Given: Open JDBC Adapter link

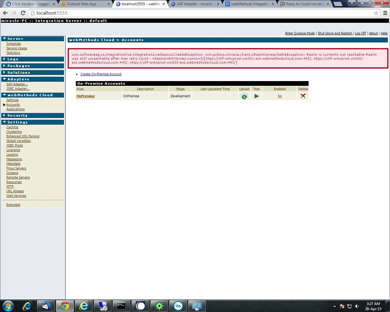Looking at the screenshot, I should pyautogui.click(x=18, y=89).
